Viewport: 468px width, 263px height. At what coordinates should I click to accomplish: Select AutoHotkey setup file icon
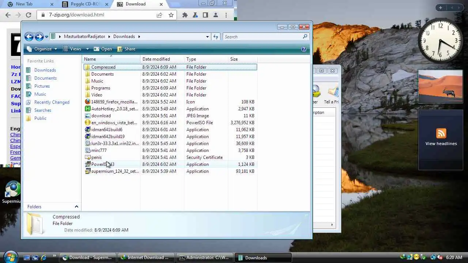(87, 109)
